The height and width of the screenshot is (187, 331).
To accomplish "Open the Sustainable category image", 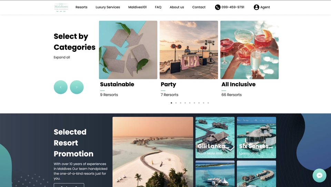I will 128,50.
